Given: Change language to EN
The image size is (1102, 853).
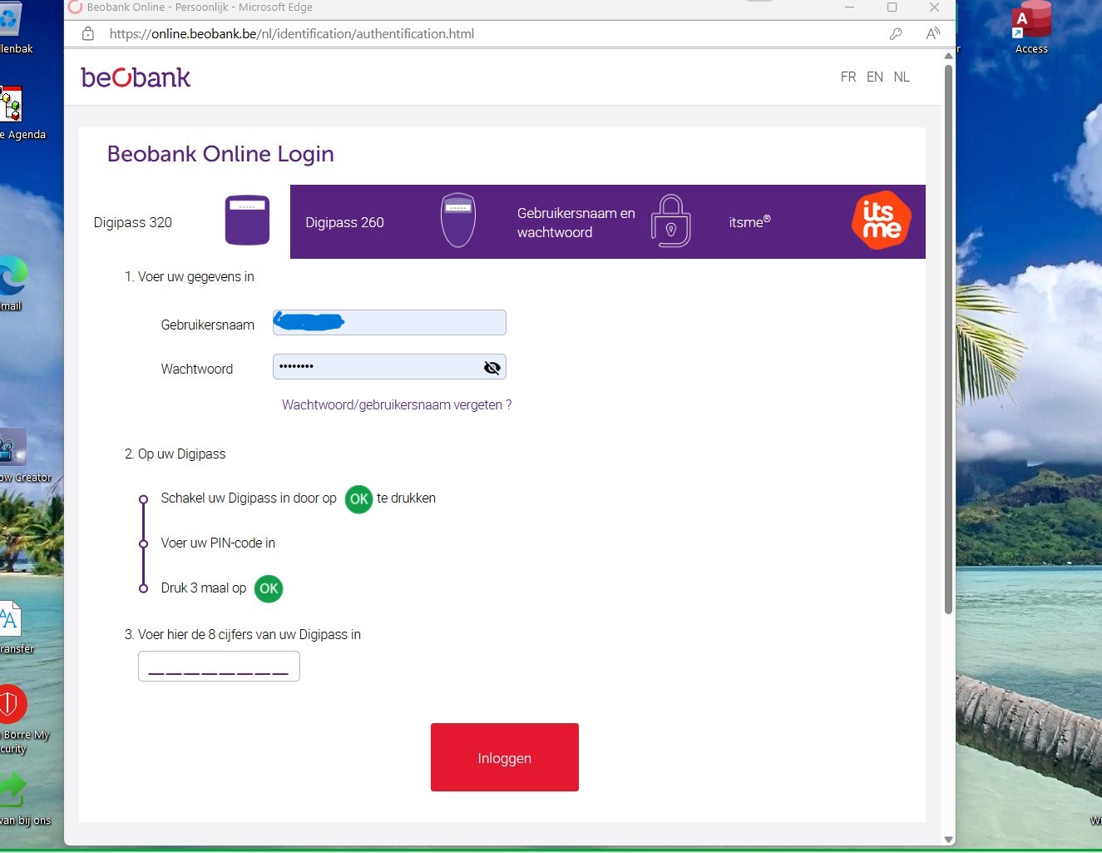Looking at the screenshot, I should point(875,77).
